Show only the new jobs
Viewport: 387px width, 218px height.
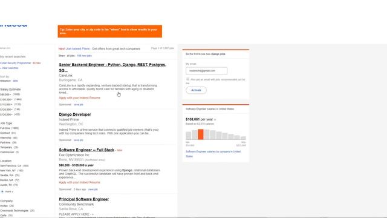[84, 56]
